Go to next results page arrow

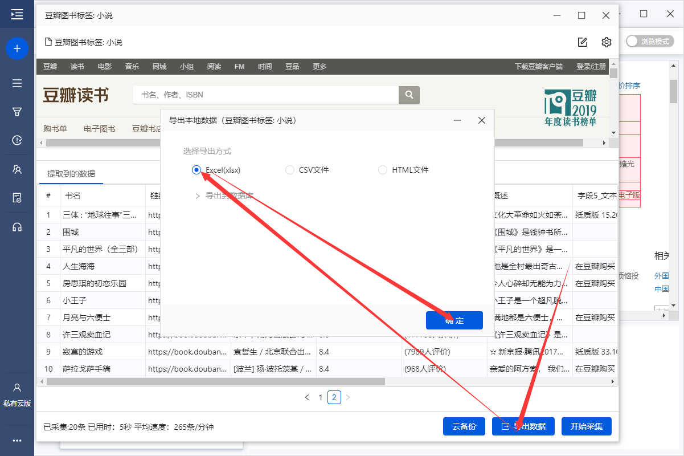tap(348, 397)
